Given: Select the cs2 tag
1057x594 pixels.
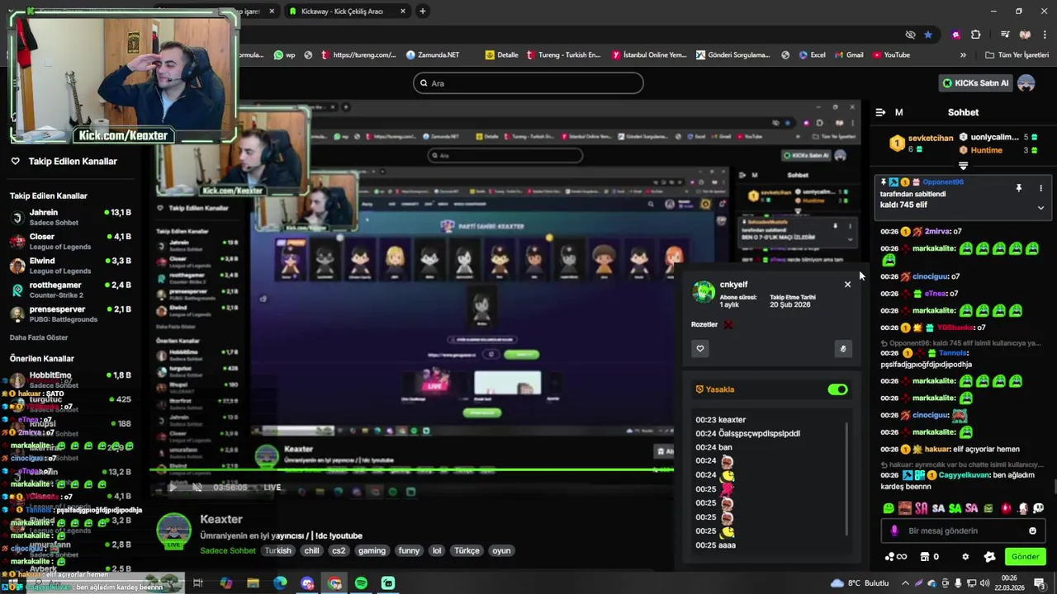Looking at the screenshot, I should (x=339, y=551).
